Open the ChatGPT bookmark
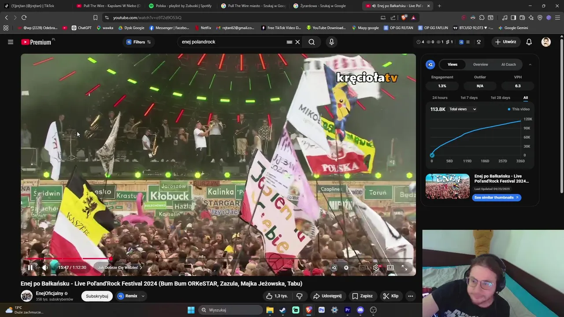This screenshot has height=317, width=564. tap(82, 28)
